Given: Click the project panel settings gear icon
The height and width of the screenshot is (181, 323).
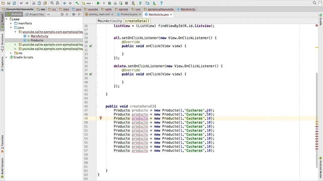Looking at the screenshot, I should 74,15.
